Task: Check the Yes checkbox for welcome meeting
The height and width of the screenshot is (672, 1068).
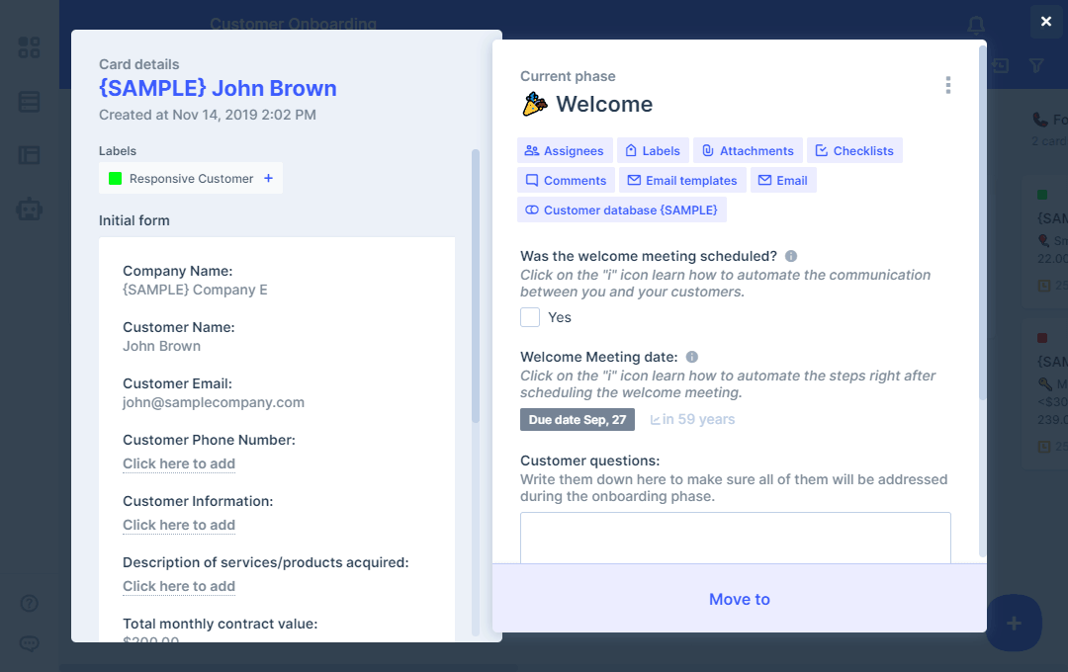Action: pos(530,317)
